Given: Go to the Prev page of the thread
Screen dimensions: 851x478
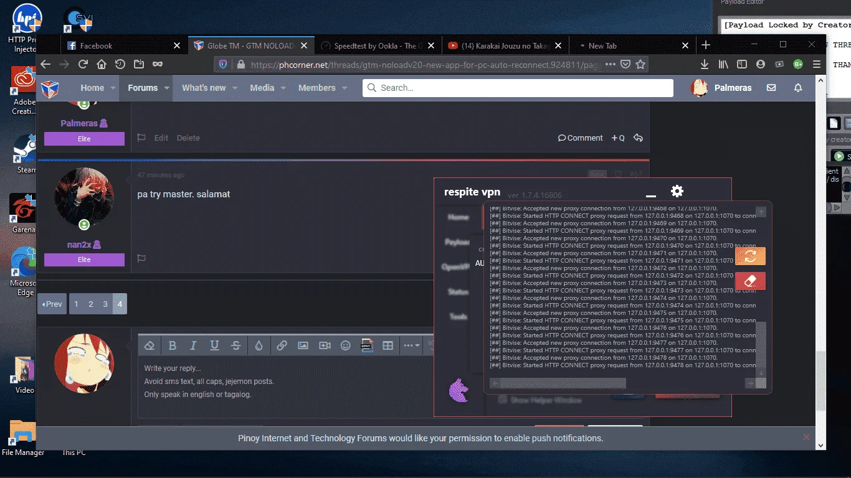Looking at the screenshot, I should tap(52, 304).
